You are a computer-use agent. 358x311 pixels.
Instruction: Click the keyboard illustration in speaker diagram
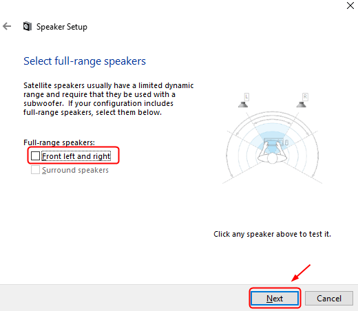coord(273,142)
